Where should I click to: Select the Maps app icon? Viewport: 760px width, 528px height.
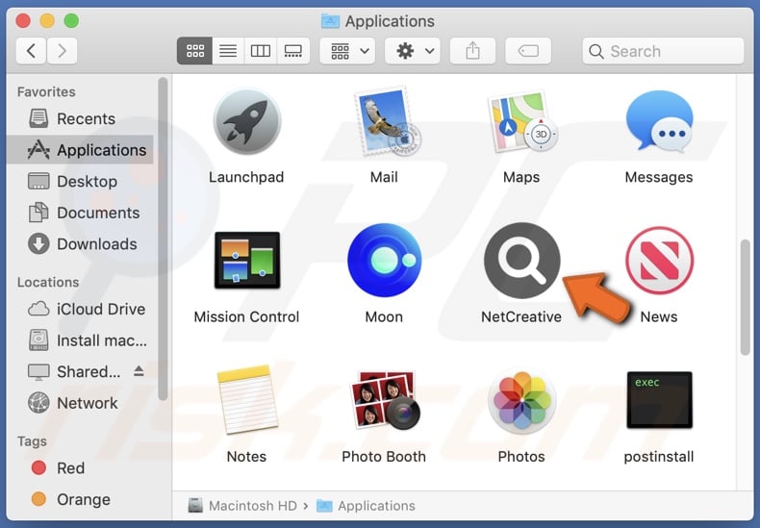point(522,121)
